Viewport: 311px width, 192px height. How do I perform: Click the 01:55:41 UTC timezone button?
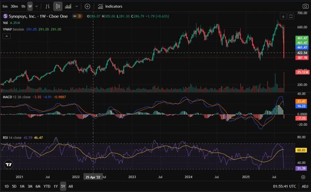point(284,186)
